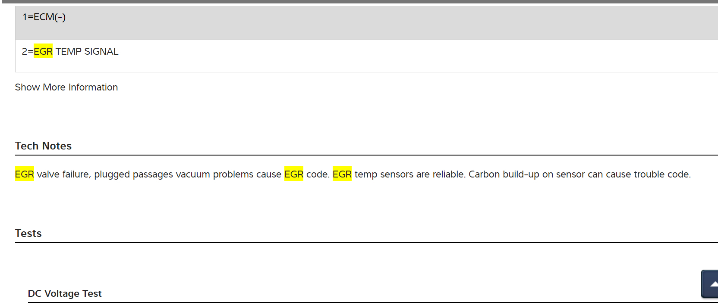718x305 pixels.
Task: Click highlighted EGR before the word "code."
Action: (x=294, y=174)
